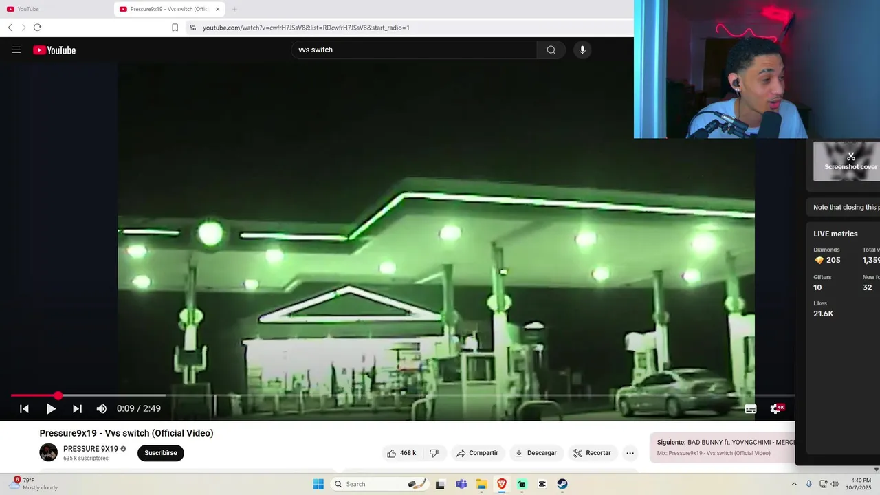
Task: Click LIVE metrics heading
Action: click(835, 234)
